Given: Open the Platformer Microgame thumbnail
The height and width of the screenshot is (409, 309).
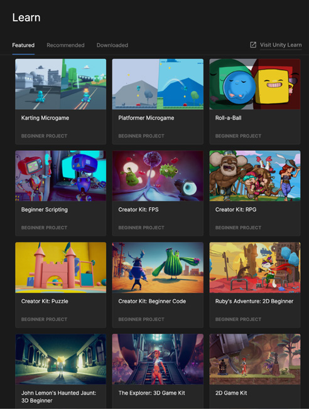Looking at the screenshot, I should click(158, 84).
